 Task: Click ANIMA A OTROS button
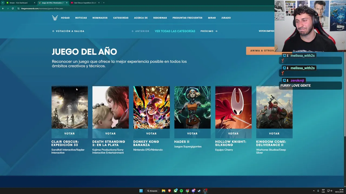(262, 51)
